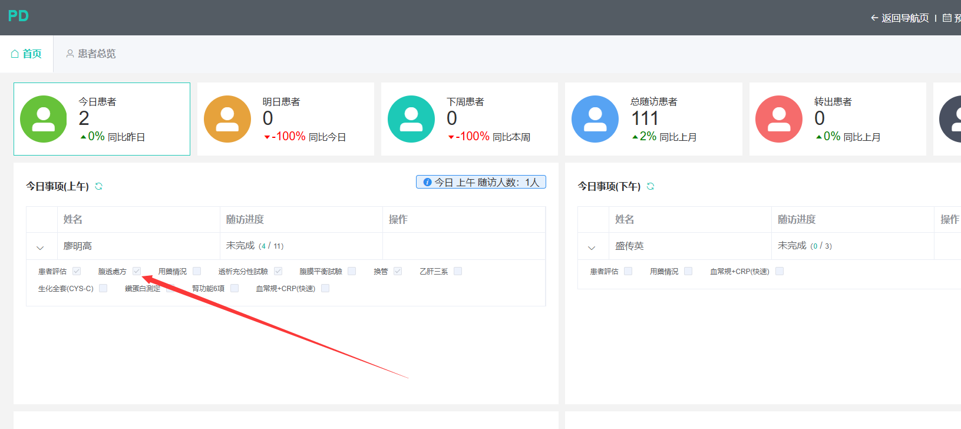Refresh the 今日事项(下午) list
The image size is (961, 429).
click(x=650, y=186)
